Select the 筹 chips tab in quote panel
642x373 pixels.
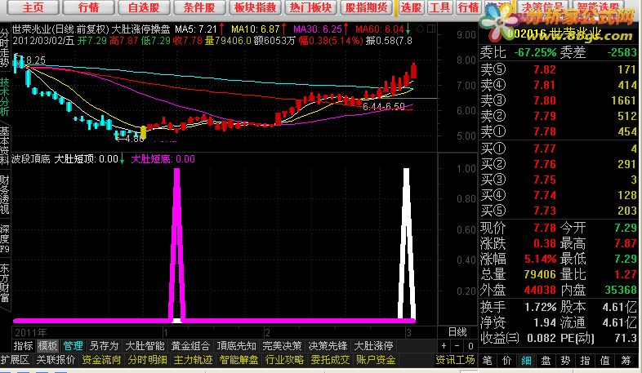pos(625,360)
